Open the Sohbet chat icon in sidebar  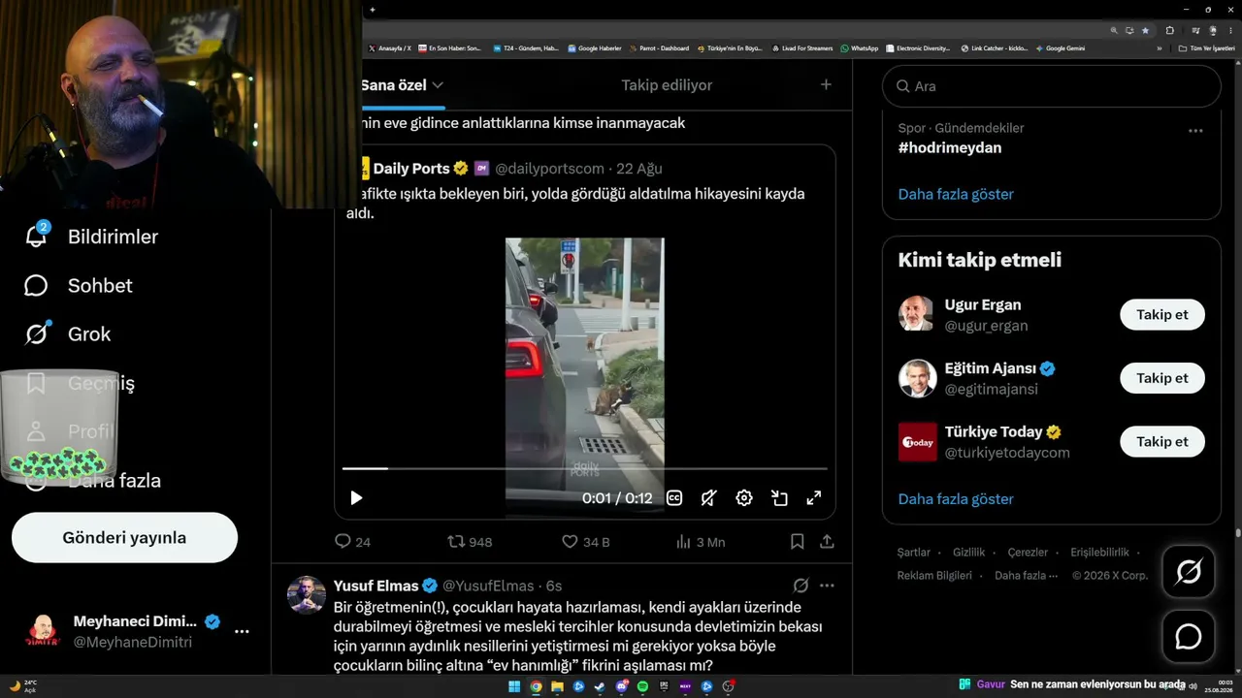pyautogui.click(x=36, y=285)
